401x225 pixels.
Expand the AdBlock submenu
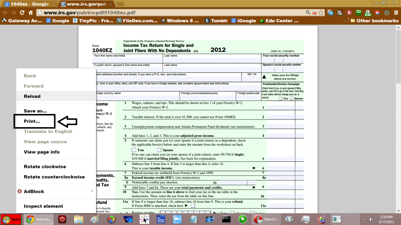coord(56,191)
